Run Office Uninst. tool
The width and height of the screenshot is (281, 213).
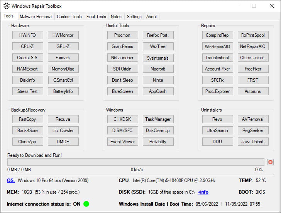coord(253,58)
